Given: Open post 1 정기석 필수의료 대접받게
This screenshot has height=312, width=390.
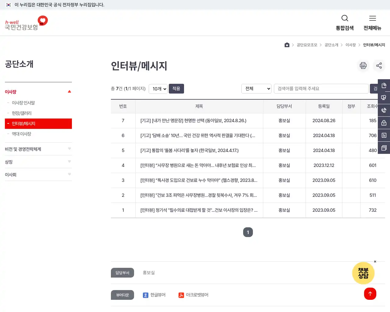Looking at the screenshot, I should pyautogui.click(x=199, y=210).
